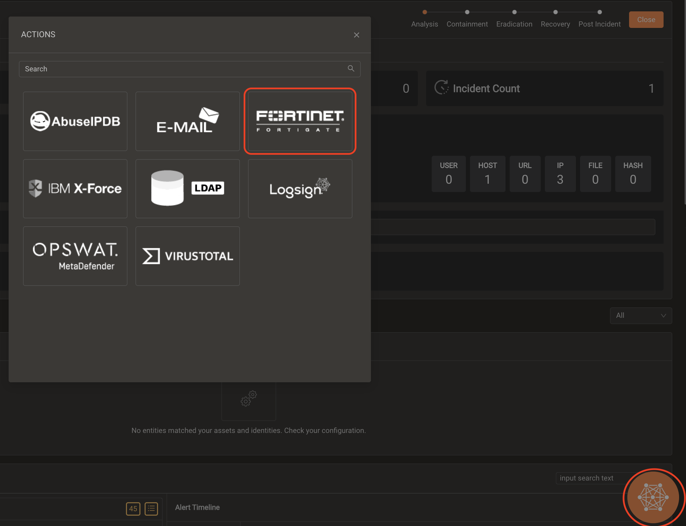The image size is (686, 526).
Task: Click the ACTIONS dialog title
Action: point(38,34)
